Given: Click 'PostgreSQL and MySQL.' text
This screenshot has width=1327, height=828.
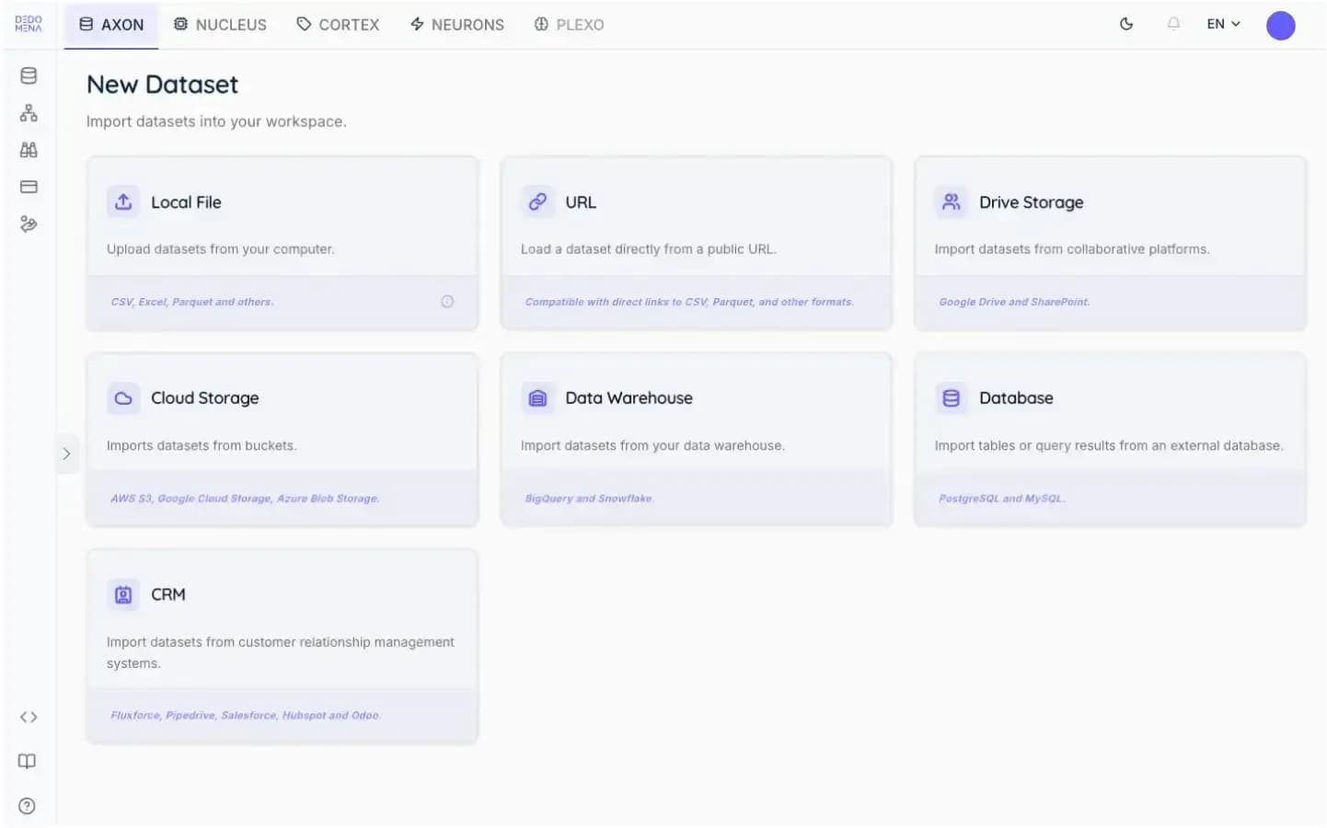Looking at the screenshot, I should pos(1001,499).
